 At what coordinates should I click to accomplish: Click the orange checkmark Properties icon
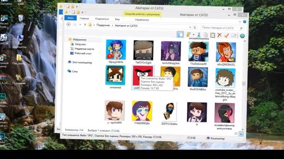[227, 35]
